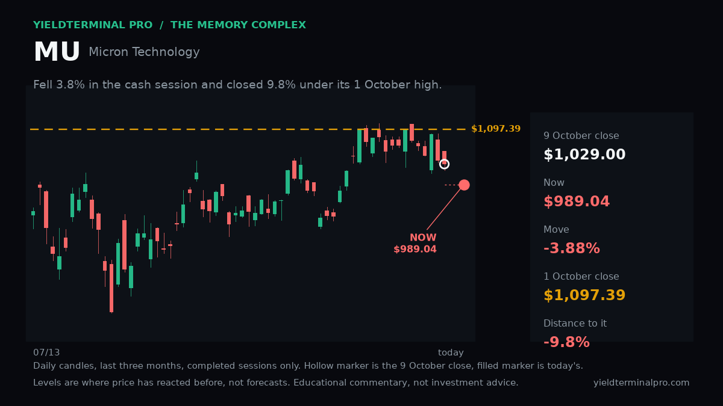Click the 9 October close value $1,029.00
Image resolution: width=723 pixels, height=406 pixels.
point(584,155)
